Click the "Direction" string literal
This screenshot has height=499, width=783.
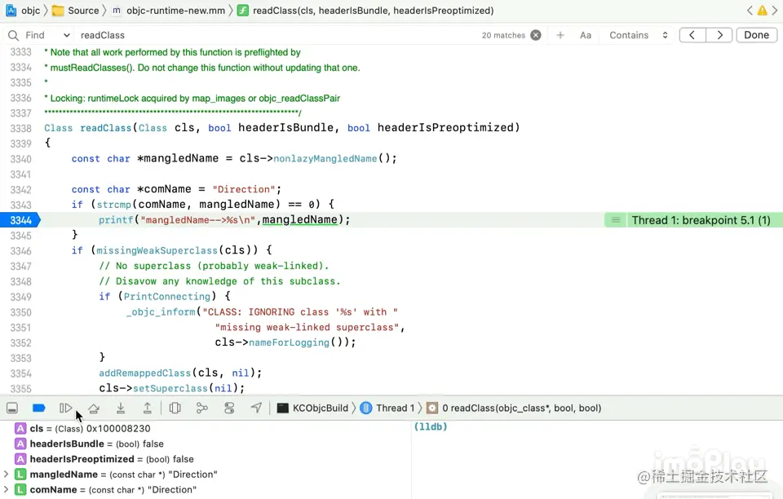coord(244,190)
